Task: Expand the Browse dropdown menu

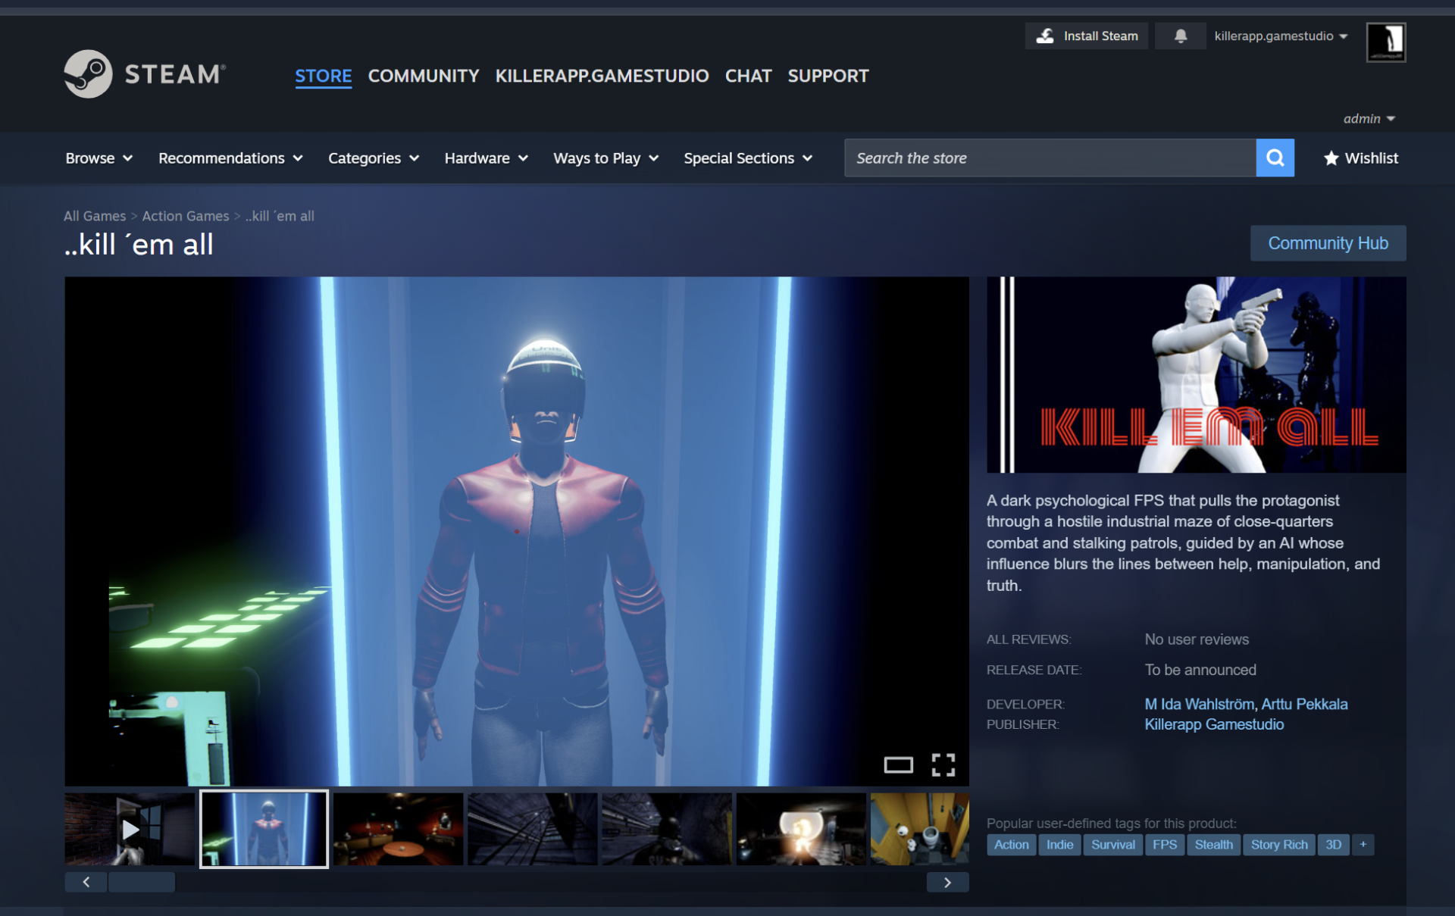Action: [99, 158]
